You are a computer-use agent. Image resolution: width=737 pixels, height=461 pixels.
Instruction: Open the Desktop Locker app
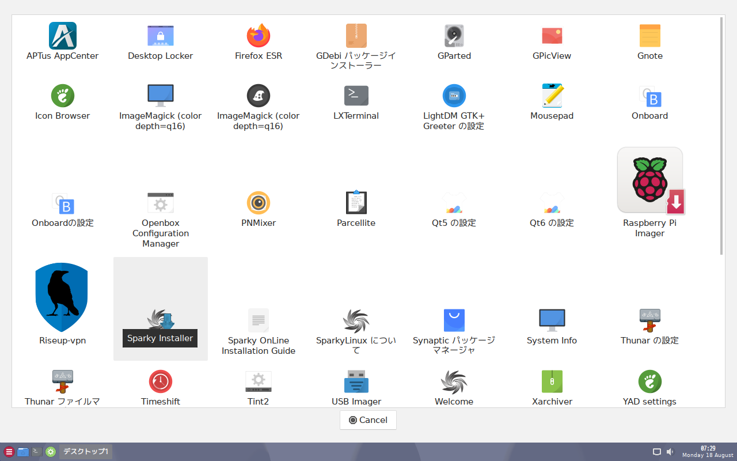[x=160, y=41]
